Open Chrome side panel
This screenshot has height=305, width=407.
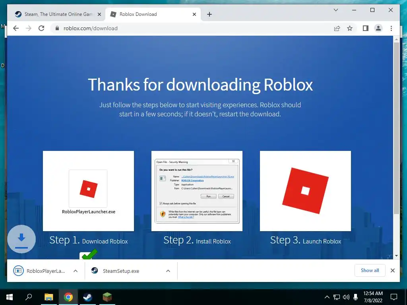[366, 28]
